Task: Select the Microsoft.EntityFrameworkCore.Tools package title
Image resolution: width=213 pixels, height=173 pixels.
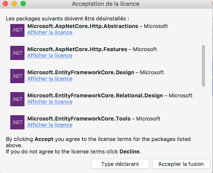Action: pyautogui.click(x=79, y=119)
